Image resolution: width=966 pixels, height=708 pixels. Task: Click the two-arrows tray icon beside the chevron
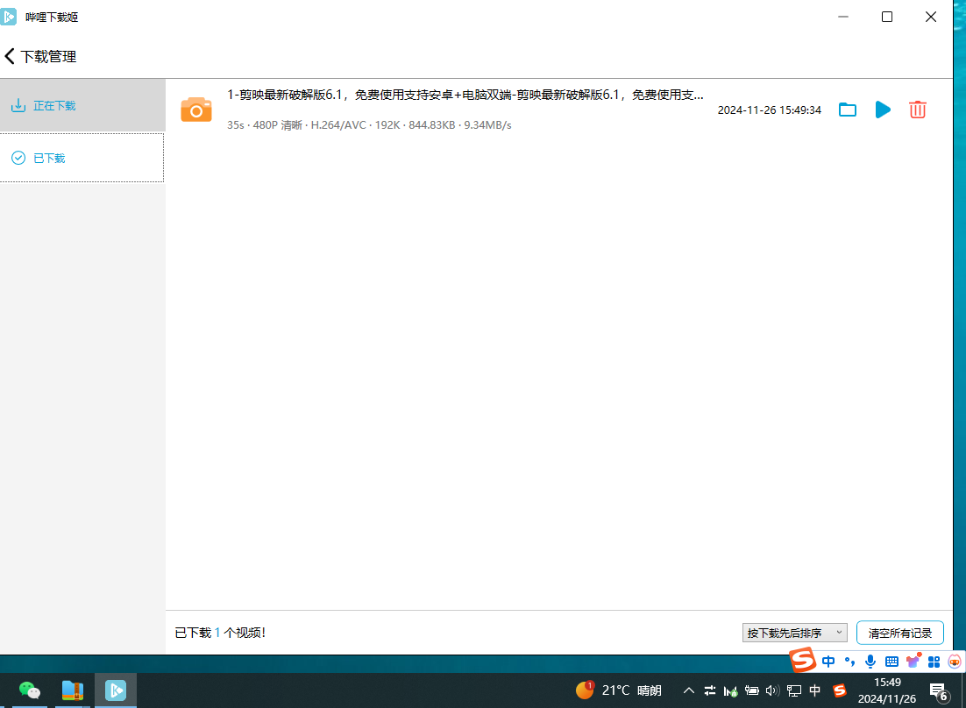point(710,690)
